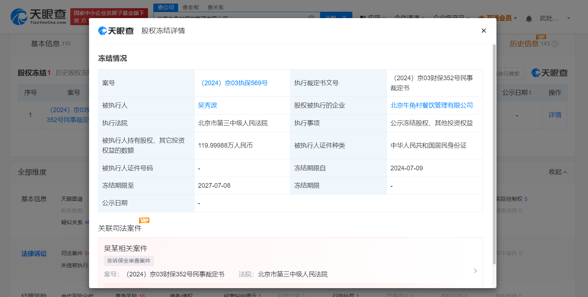Click the TianYanCha.com site logo
The width and height of the screenshot is (588, 297).
pyautogui.click(x=39, y=17)
